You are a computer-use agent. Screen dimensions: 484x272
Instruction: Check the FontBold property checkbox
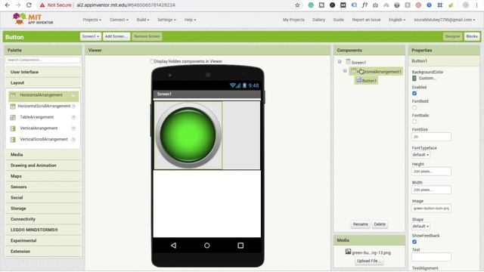tap(414, 107)
